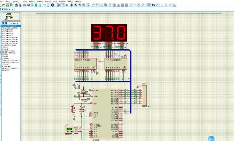Click the left red button on the U4 sensor
This screenshot has height=141, width=234.
pos(68,132)
